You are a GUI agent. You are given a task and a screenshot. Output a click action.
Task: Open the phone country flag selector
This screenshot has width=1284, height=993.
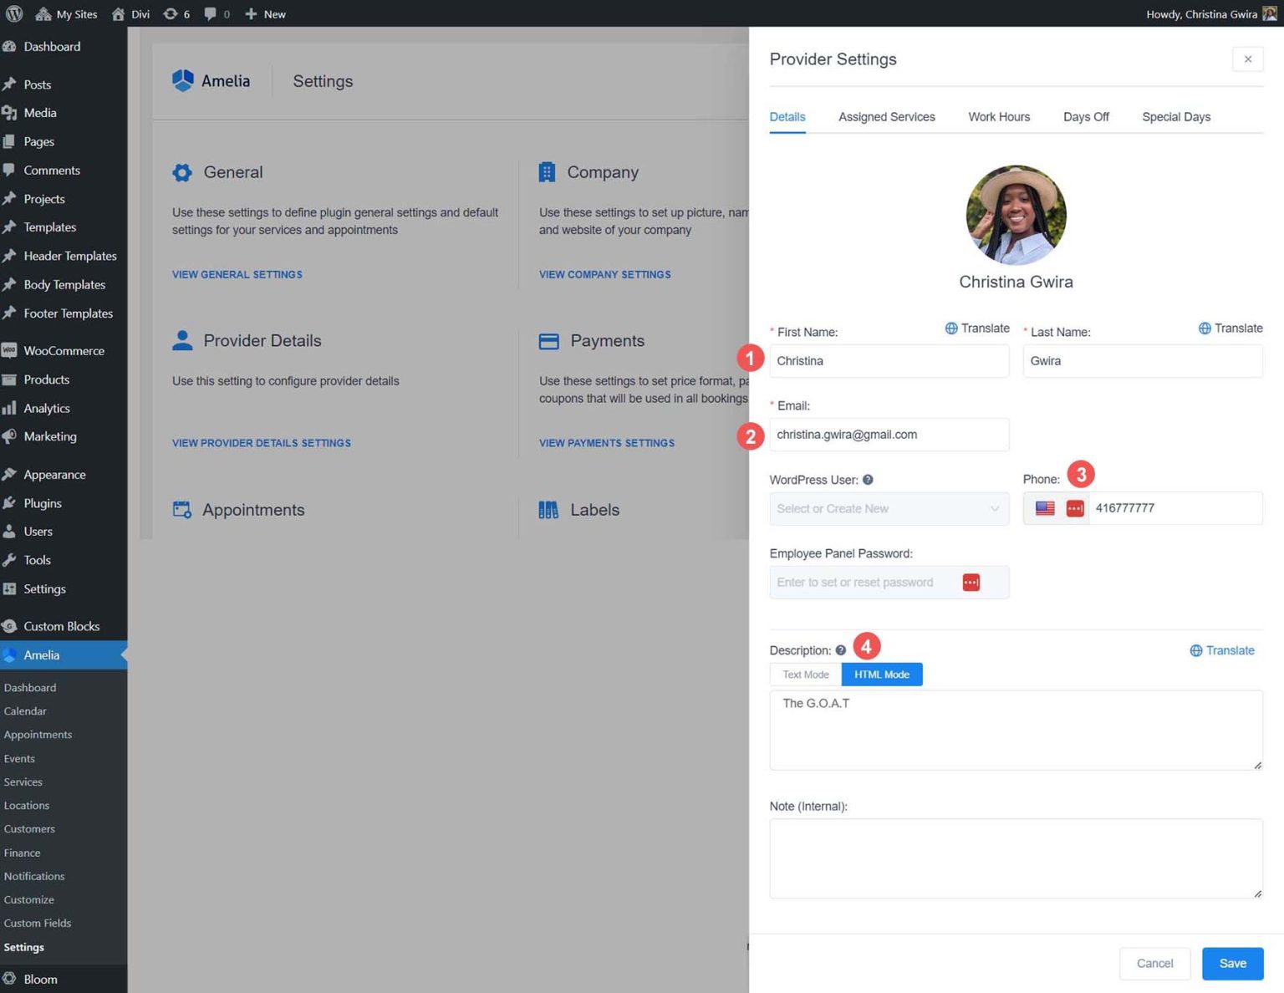pyautogui.click(x=1044, y=507)
